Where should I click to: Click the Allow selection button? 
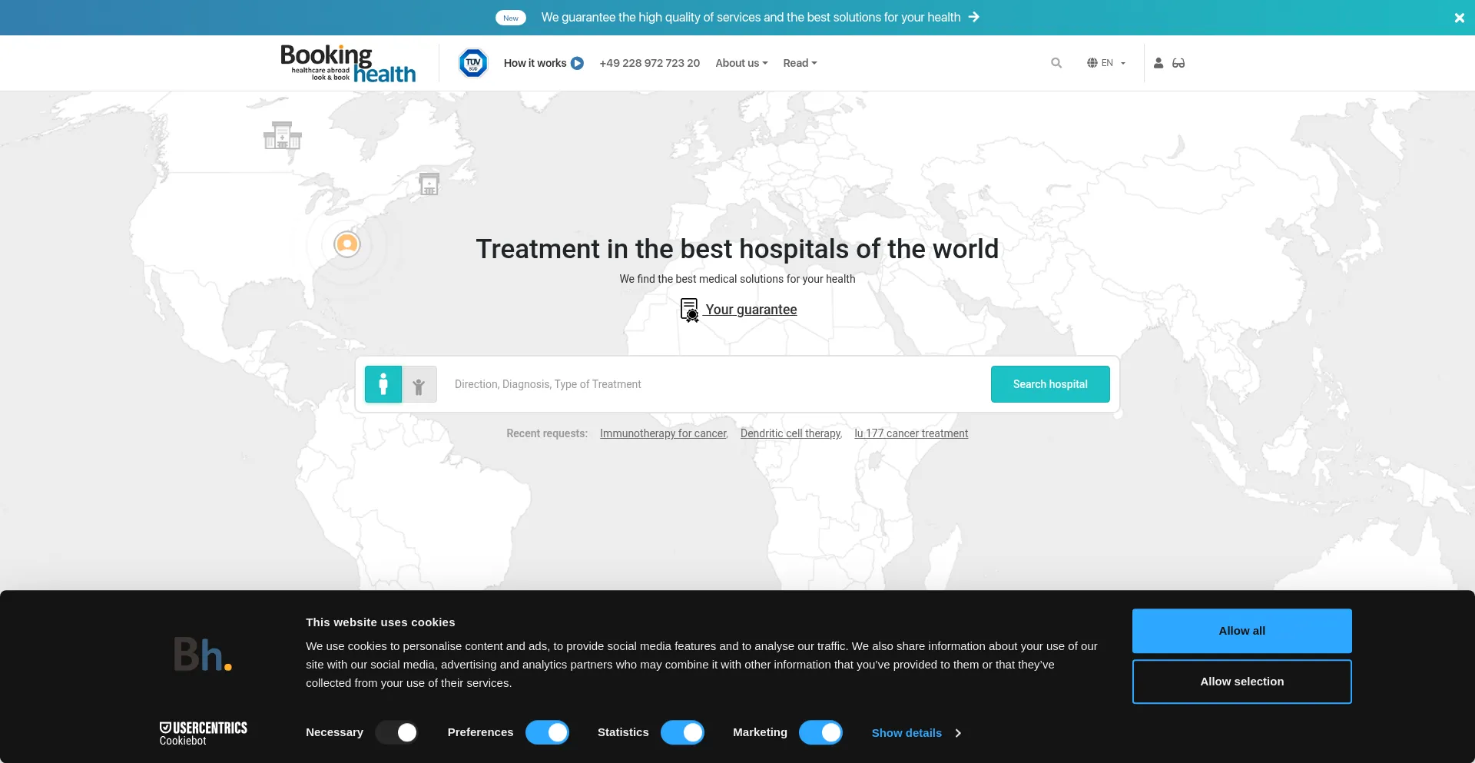click(x=1241, y=682)
